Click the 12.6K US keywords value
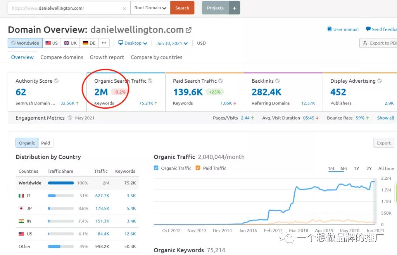397x255 pixels. coord(130,234)
